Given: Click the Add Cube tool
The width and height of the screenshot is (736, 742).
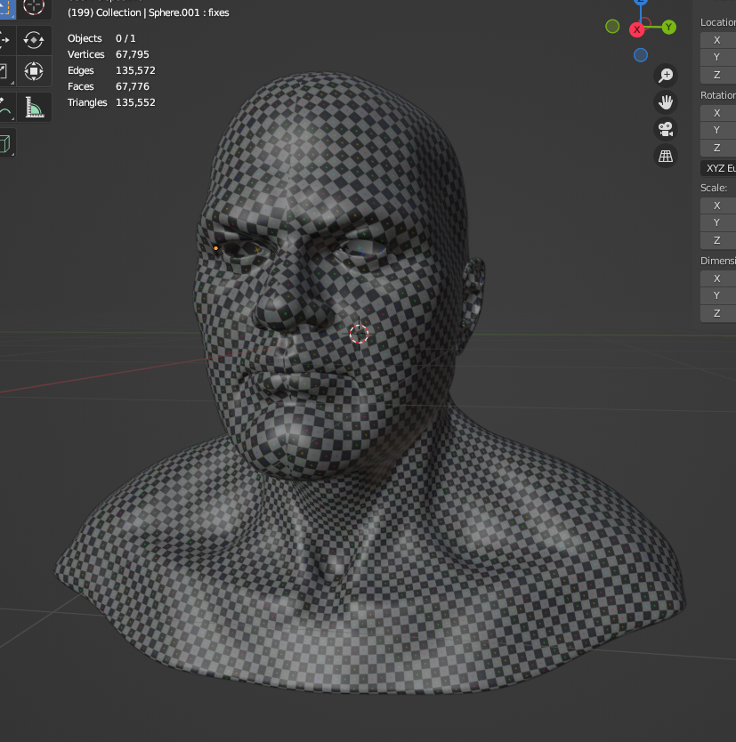Looking at the screenshot, I should (x=5, y=142).
